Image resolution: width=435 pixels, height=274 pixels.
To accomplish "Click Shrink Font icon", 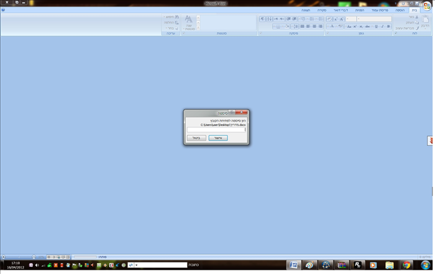I will pyautogui.click(x=336, y=19).
